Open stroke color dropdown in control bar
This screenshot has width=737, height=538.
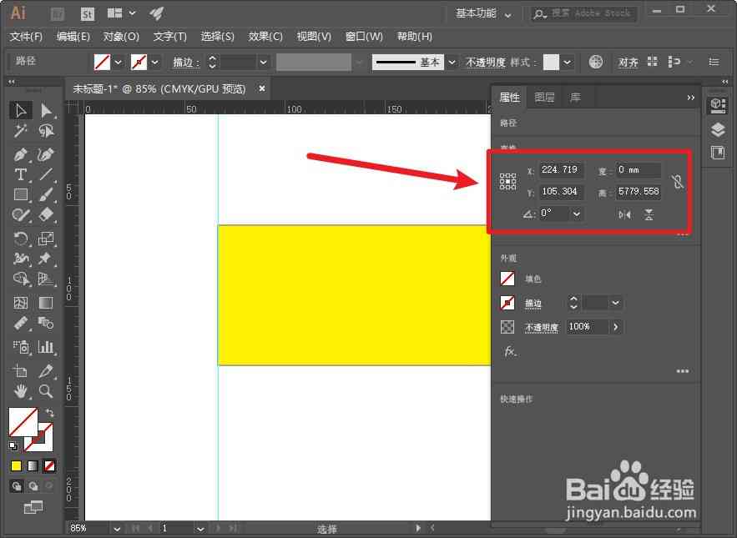(x=155, y=62)
